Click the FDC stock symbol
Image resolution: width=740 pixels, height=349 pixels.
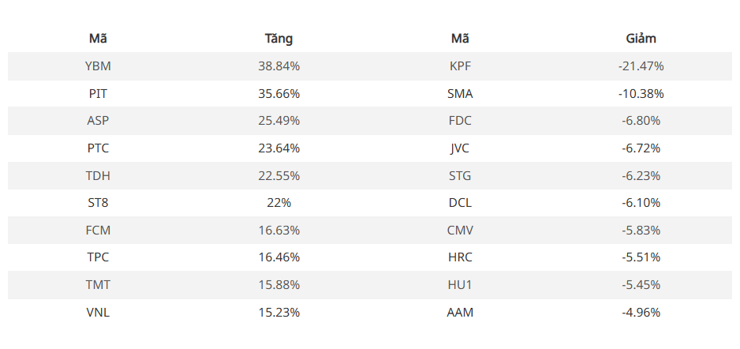tap(460, 121)
